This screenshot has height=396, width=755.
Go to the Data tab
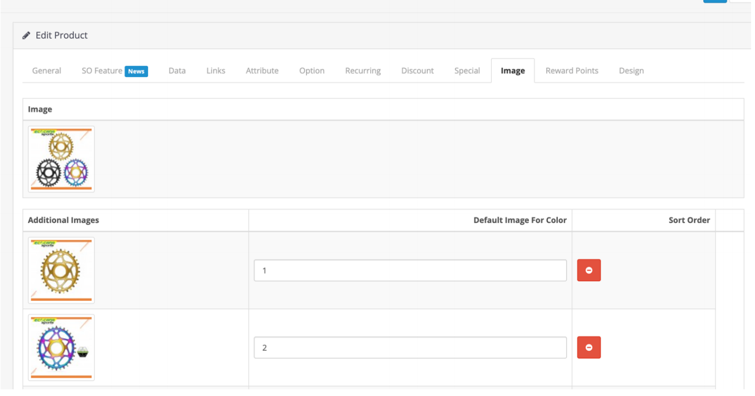[x=177, y=71]
